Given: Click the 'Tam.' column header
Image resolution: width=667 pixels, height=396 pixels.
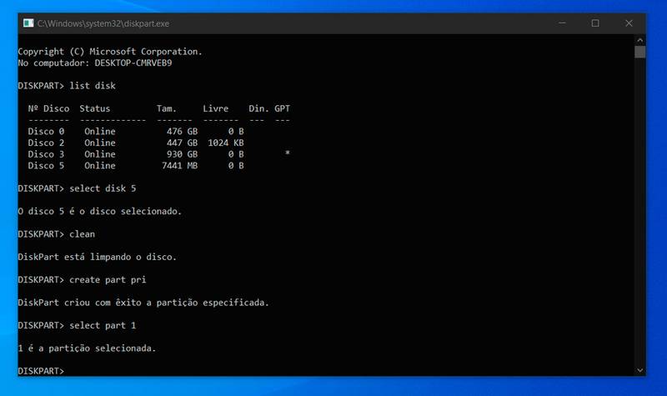Looking at the screenshot, I should click(166, 108).
